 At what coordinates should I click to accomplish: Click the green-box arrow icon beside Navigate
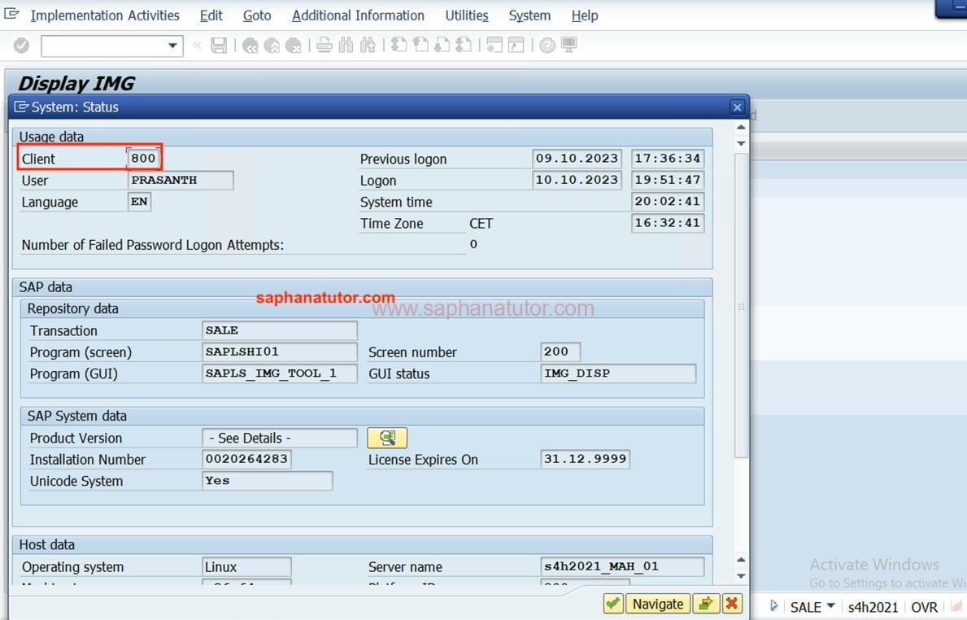(706, 604)
